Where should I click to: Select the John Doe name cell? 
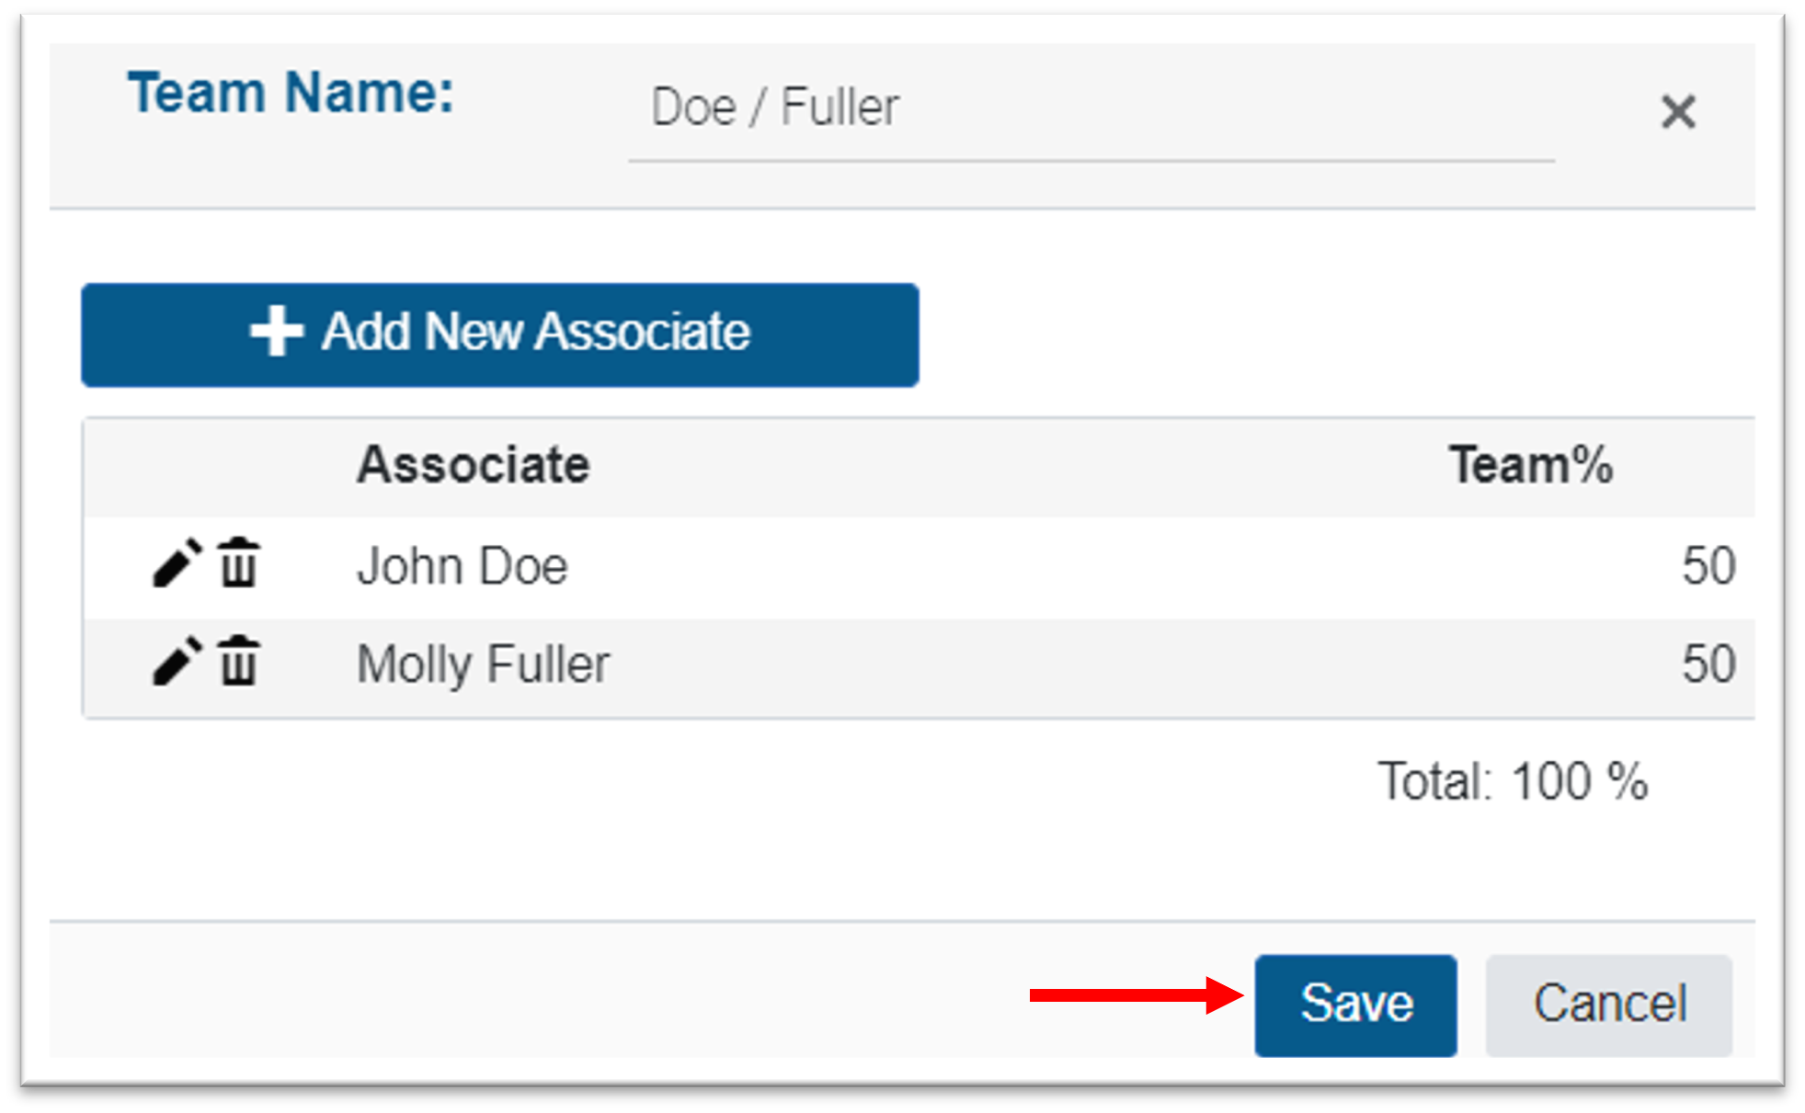coord(463,565)
